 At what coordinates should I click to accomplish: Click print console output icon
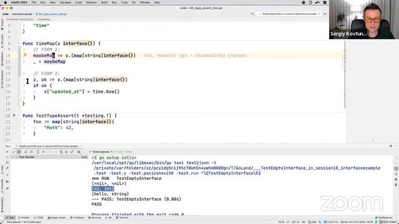(x=397, y=179)
